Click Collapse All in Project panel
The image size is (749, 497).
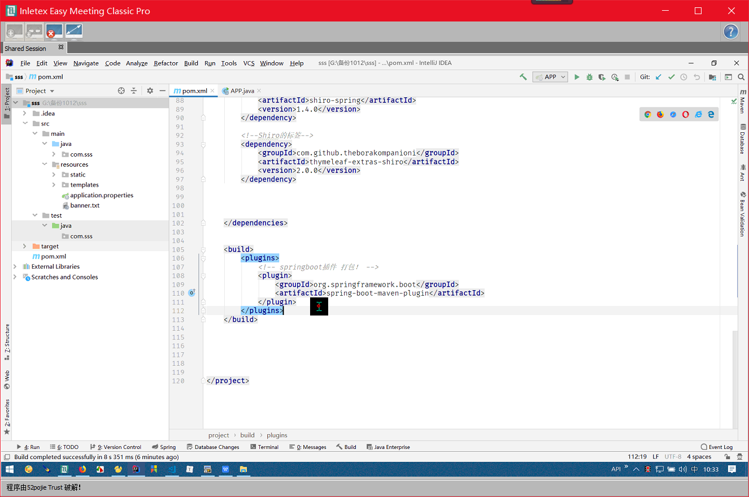[x=134, y=90]
